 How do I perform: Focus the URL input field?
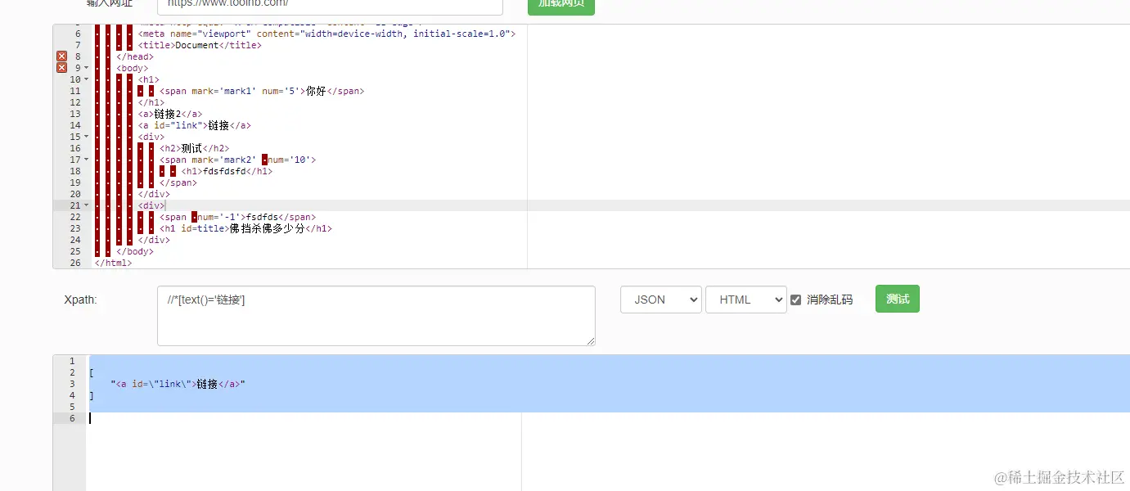pyautogui.click(x=330, y=5)
